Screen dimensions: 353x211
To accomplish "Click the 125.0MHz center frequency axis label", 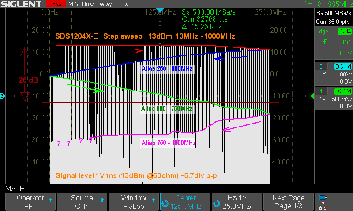I will coord(160,12).
